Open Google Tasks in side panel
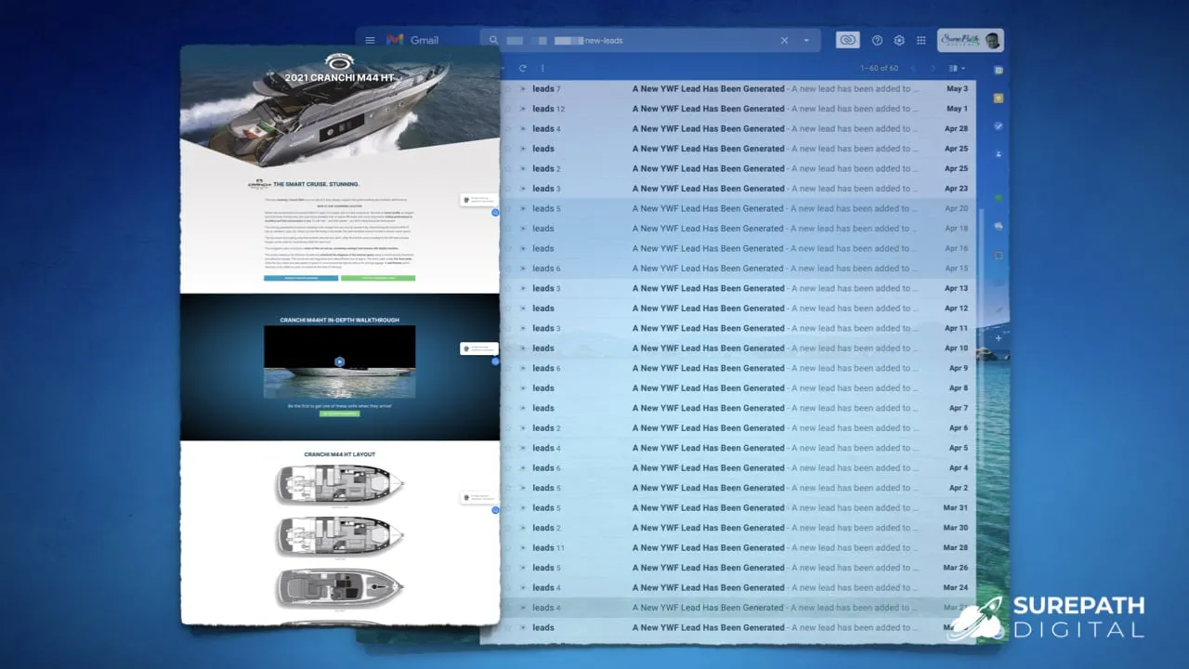This screenshot has height=669, width=1189. (999, 125)
